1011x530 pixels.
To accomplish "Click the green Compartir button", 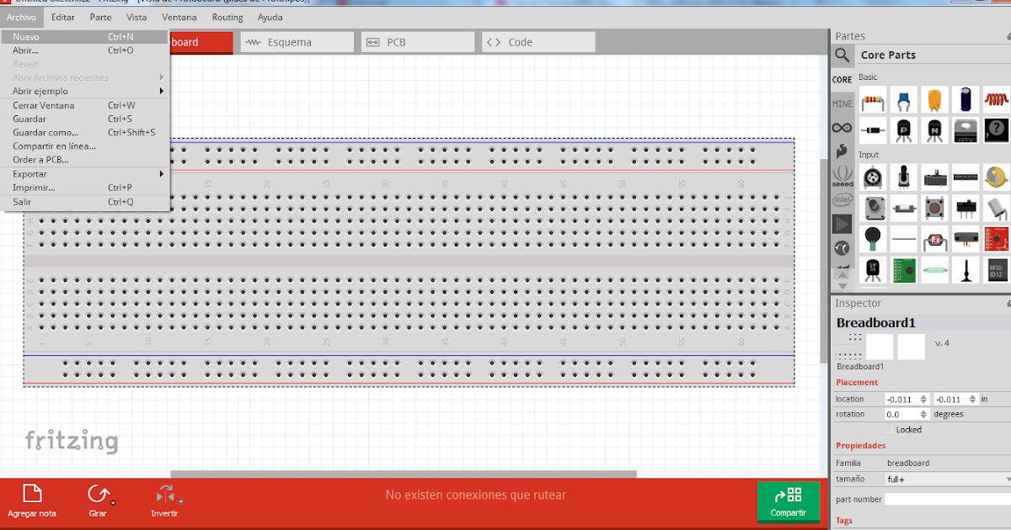I will point(789,502).
